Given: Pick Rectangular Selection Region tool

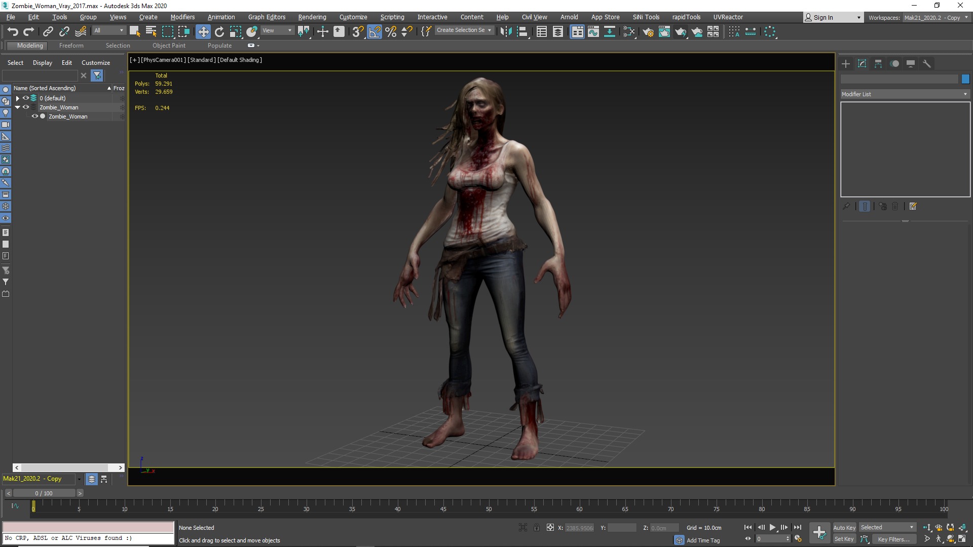Looking at the screenshot, I should [x=167, y=32].
